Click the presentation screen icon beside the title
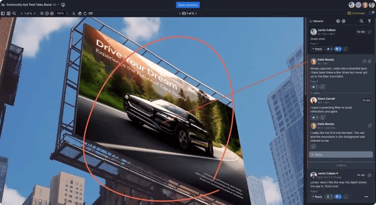 point(63,5)
